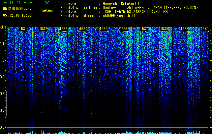
Task: Click the date stamp 05.12.10 15:30
Action: tap(17, 15)
